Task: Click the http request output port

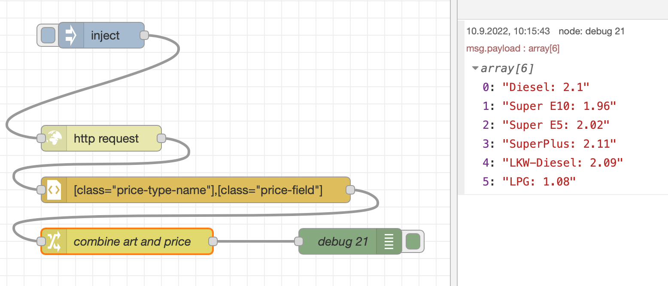Action: pos(162,138)
